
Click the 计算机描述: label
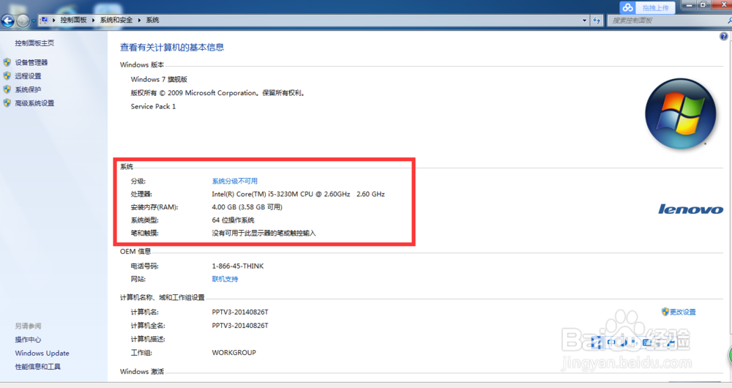(x=148, y=339)
